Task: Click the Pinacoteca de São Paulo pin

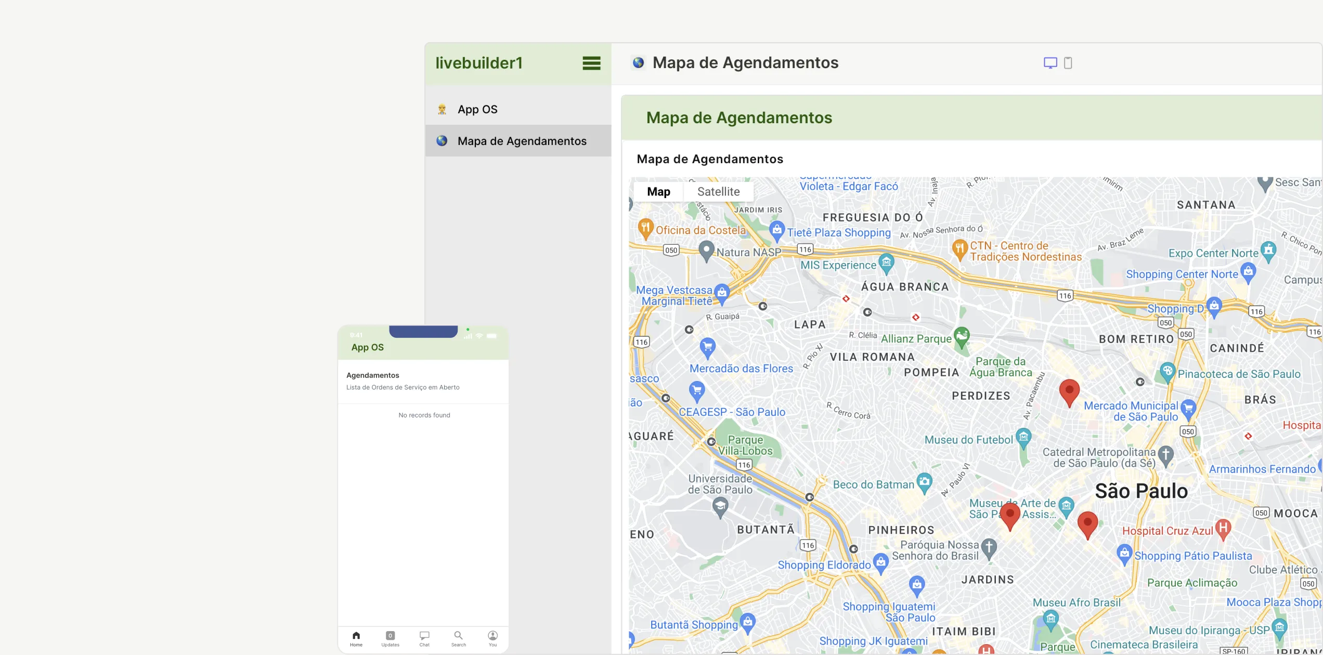Action: pyautogui.click(x=1168, y=373)
